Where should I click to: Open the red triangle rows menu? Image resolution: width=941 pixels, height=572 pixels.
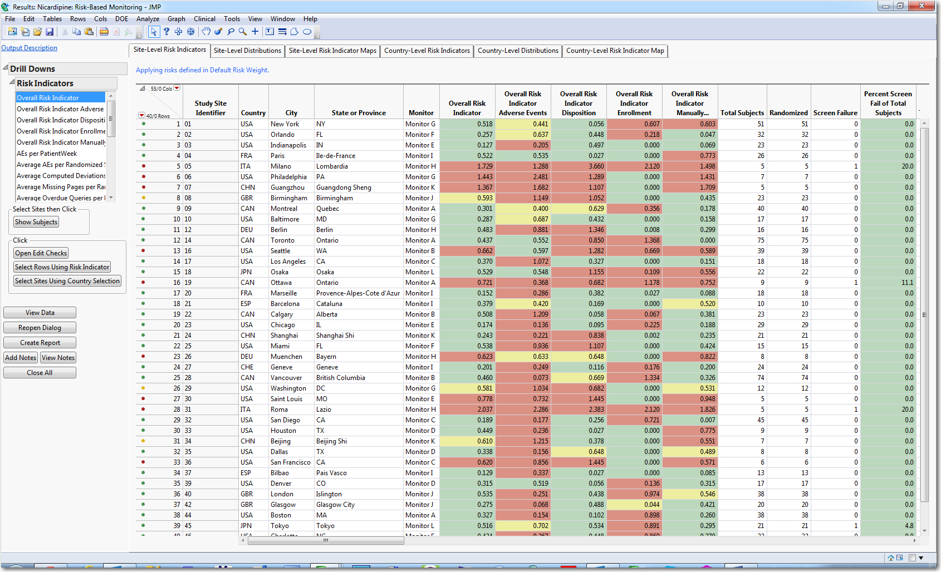(141, 116)
